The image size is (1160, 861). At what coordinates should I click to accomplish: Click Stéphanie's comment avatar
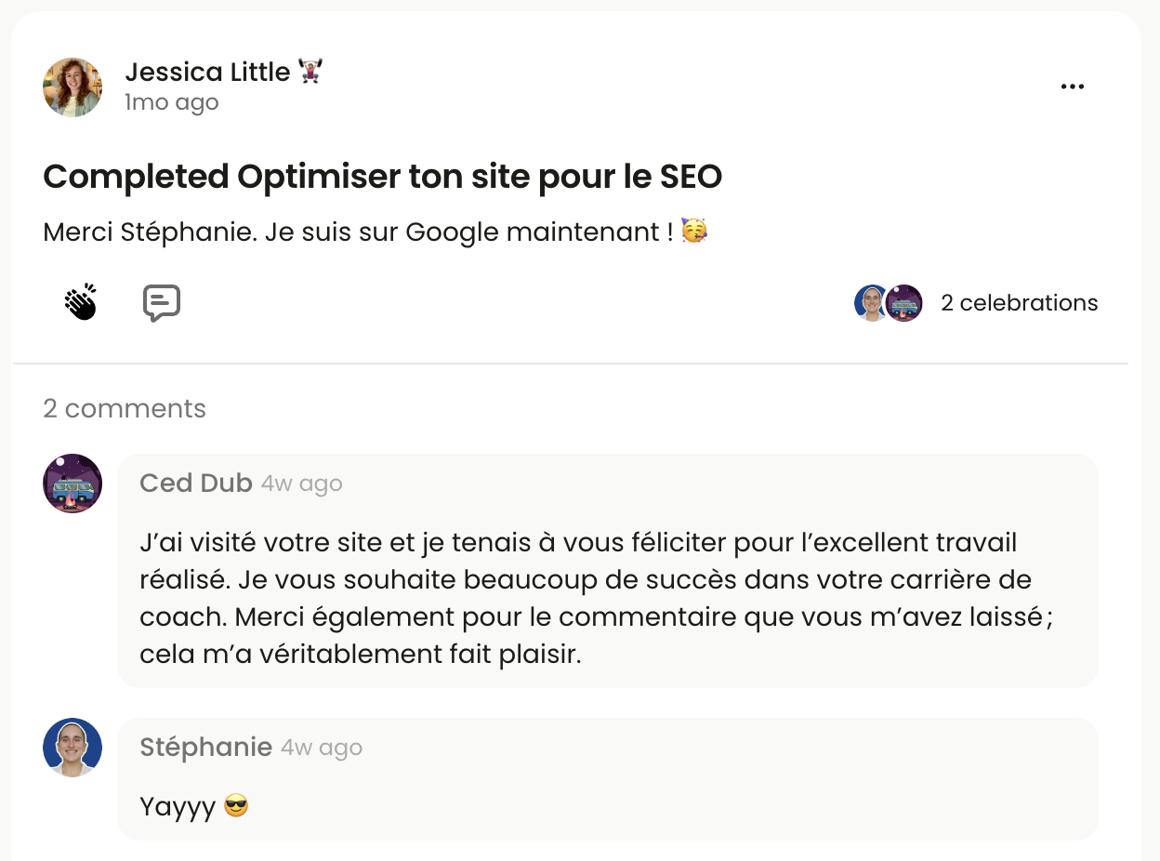click(72, 748)
